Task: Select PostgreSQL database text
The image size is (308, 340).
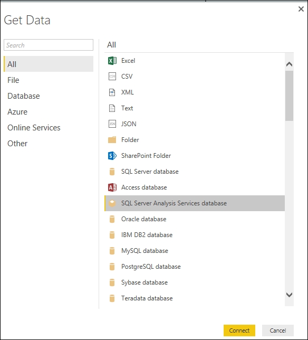Action: pyautogui.click(x=151, y=267)
